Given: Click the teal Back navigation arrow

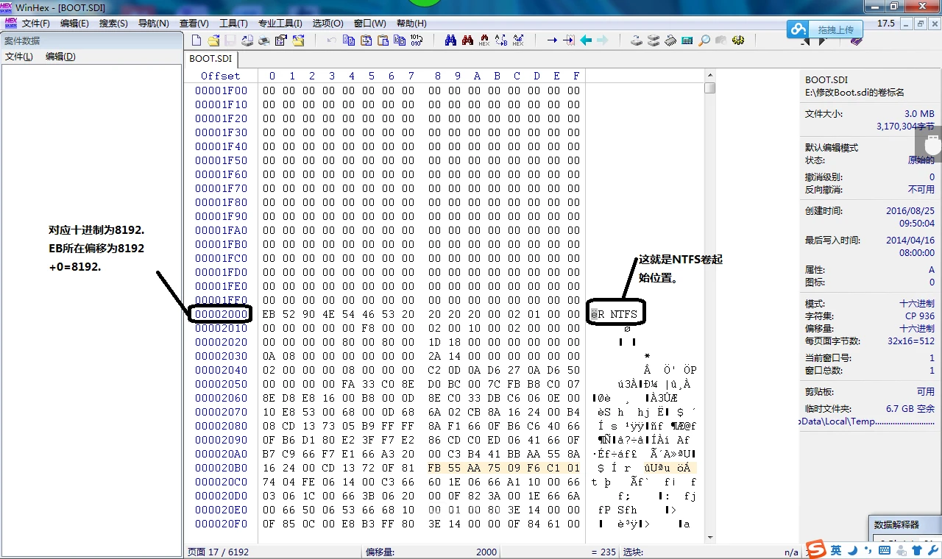Looking at the screenshot, I should [x=586, y=40].
